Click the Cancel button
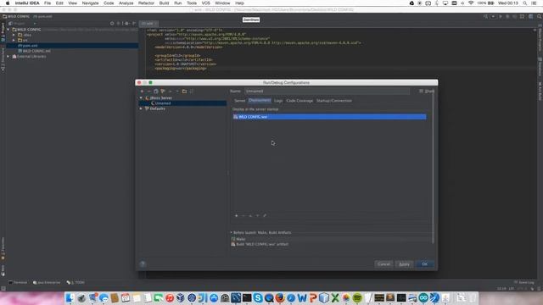The width and height of the screenshot is (543, 305). (383, 264)
